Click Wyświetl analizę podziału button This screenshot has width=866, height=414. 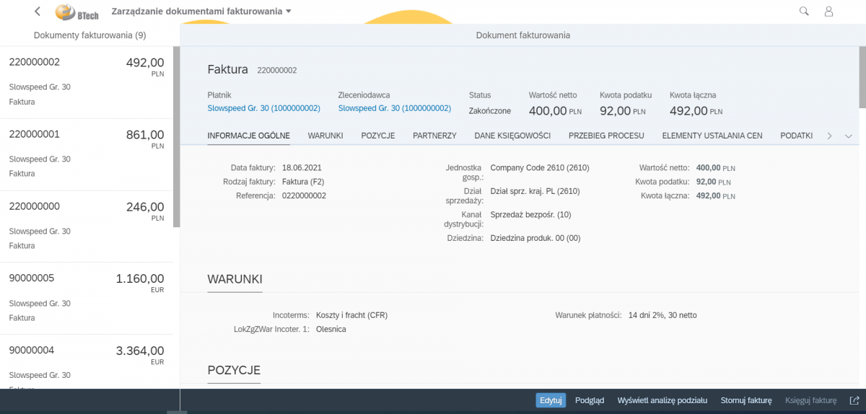(x=662, y=400)
